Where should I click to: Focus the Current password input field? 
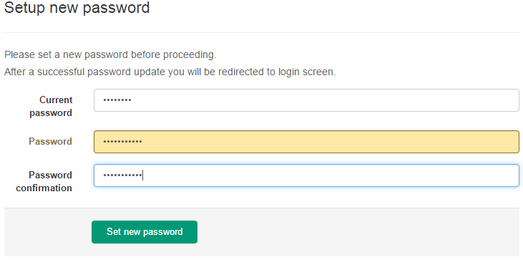click(x=306, y=100)
